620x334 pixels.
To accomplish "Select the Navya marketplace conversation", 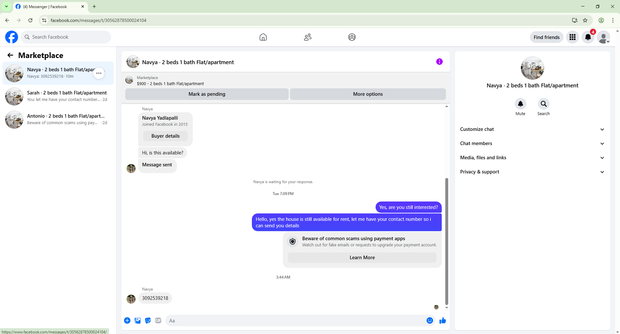I will point(58,73).
